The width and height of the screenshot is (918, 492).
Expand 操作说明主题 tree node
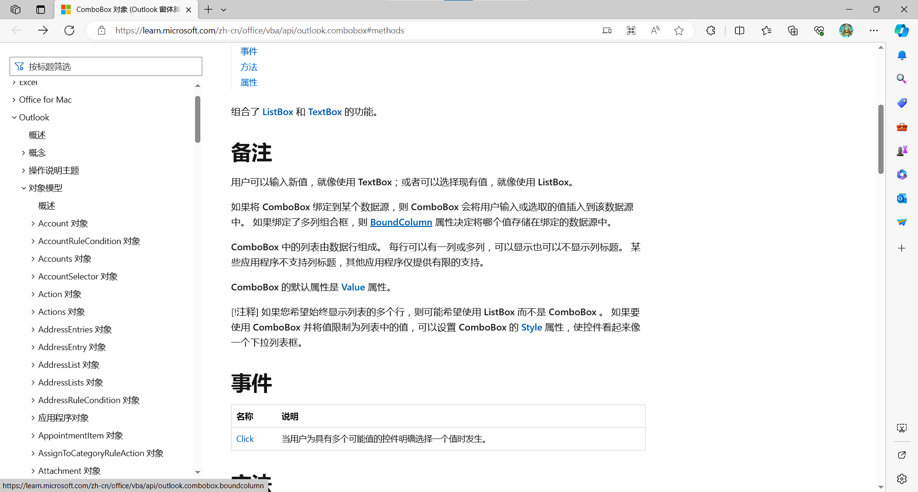[x=23, y=171]
